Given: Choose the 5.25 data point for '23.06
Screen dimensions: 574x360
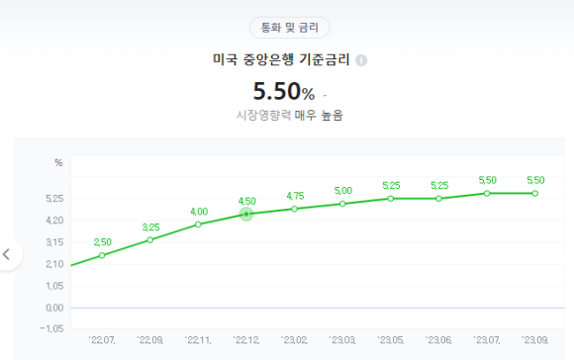Looking at the screenshot, I should coord(439,199).
